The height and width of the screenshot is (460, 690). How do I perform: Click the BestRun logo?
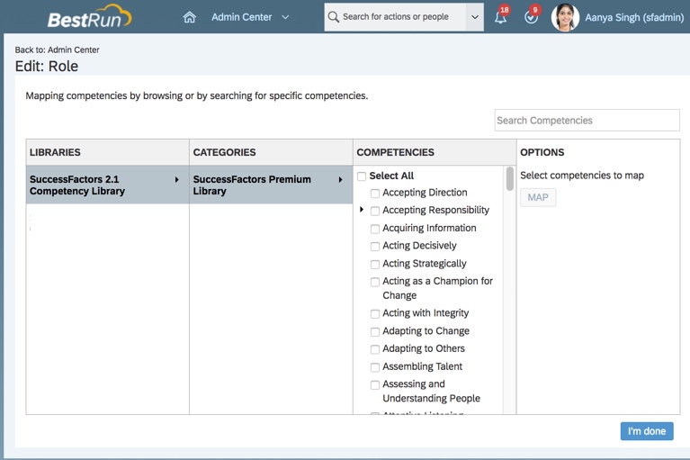89,17
